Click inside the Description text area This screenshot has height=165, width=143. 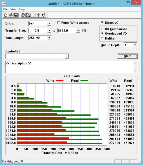(x=69, y=67)
